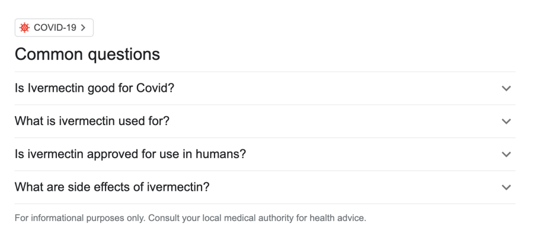Click the "COVID-19" text label
This screenshot has height=231, width=534.
(x=55, y=28)
